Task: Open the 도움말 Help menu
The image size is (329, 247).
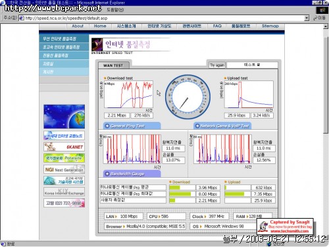Action: pos(115,10)
